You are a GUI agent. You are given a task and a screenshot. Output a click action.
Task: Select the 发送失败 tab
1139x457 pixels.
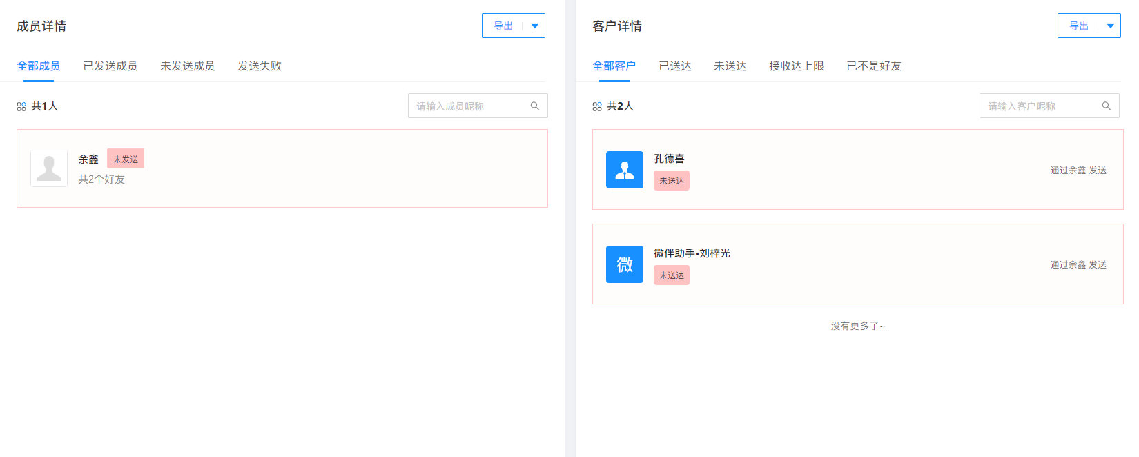point(260,66)
